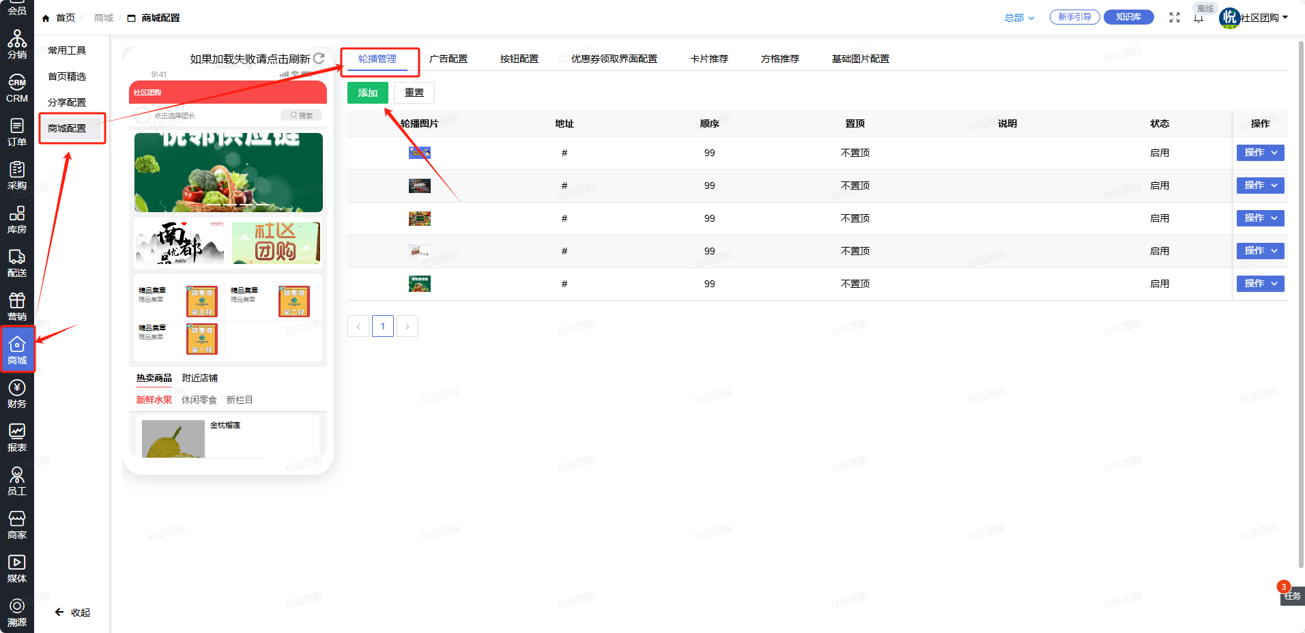Viewport: 1305px width, 633px height.
Task: Click the refresh icon beside 如果加载失败请点击刷新
Action: [319, 59]
